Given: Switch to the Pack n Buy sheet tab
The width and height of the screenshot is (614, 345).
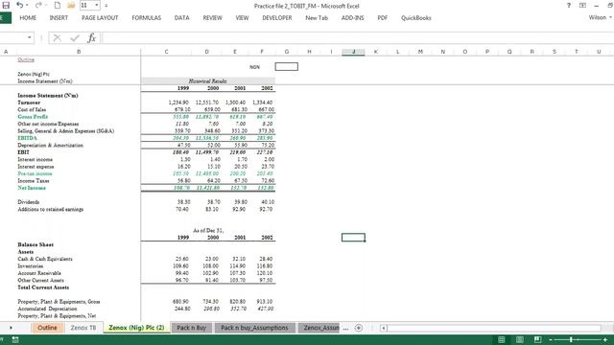Looking at the screenshot, I should 192,328.
